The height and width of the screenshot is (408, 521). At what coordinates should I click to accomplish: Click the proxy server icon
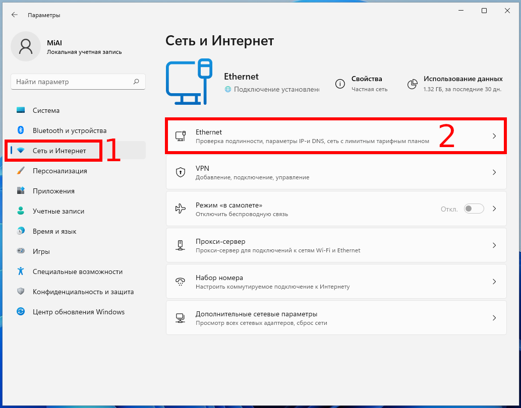[180, 245]
